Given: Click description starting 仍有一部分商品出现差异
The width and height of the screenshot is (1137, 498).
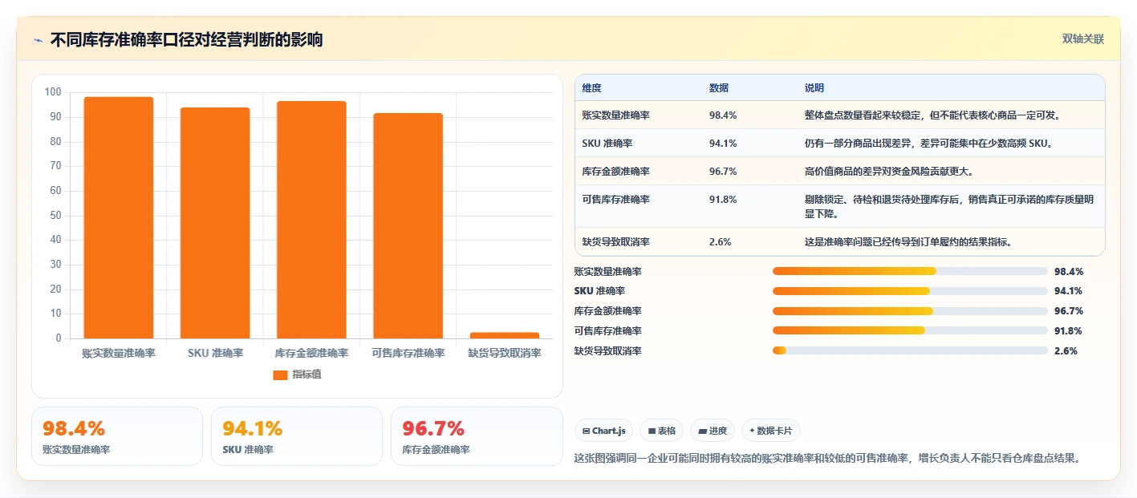Looking at the screenshot, I should click(x=928, y=144).
